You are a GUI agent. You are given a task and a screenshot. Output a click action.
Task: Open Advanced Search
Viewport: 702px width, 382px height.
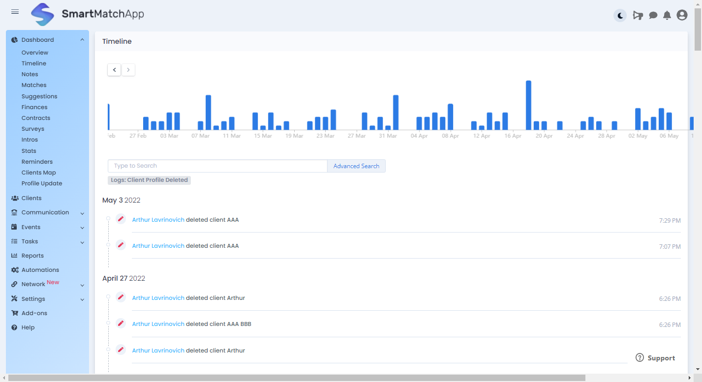point(356,166)
